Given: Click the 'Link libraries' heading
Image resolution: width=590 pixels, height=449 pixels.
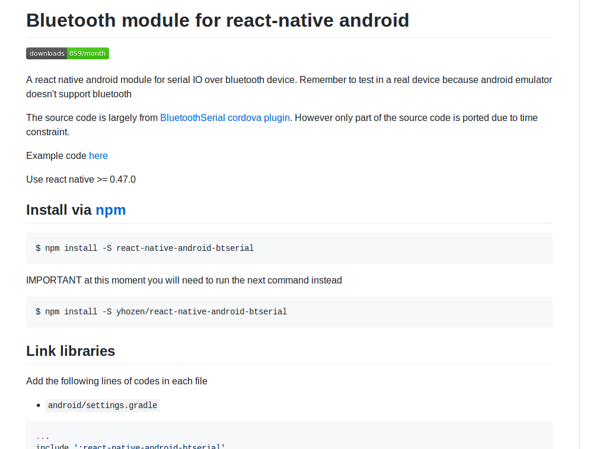Looking at the screenshot, I should tap(71, 351).
